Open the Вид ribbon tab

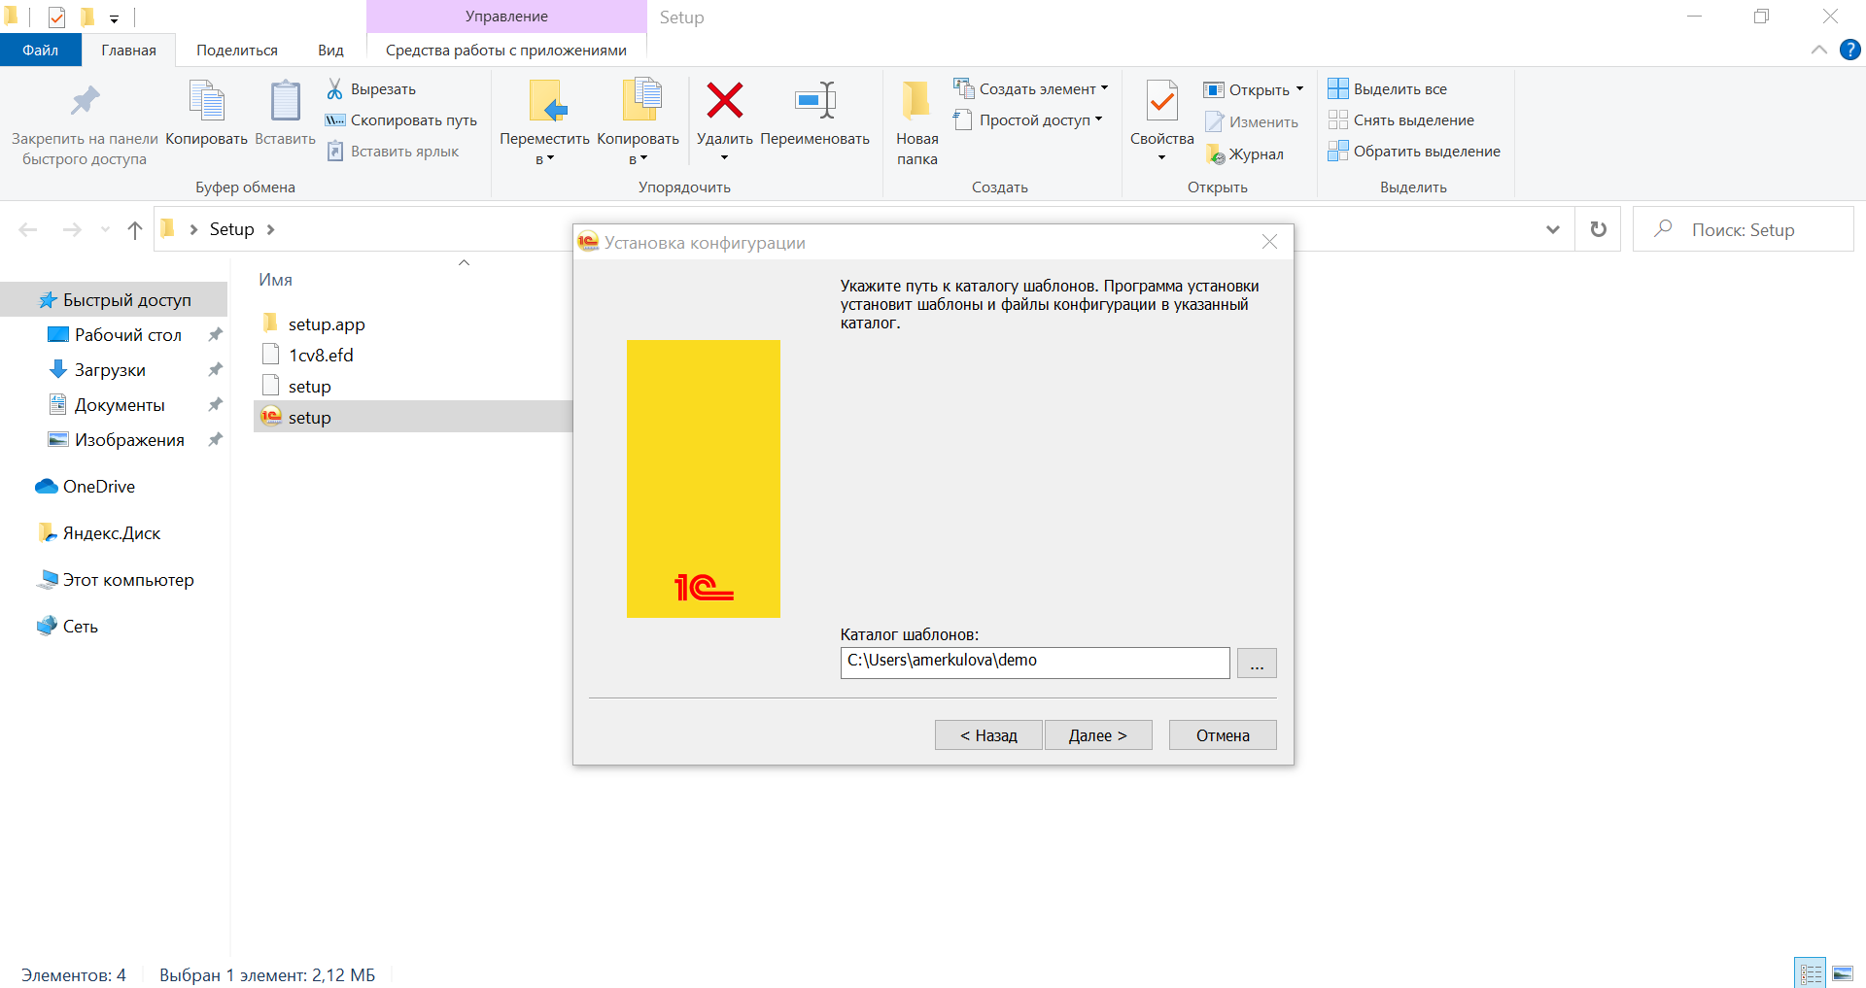click(330, 51)
